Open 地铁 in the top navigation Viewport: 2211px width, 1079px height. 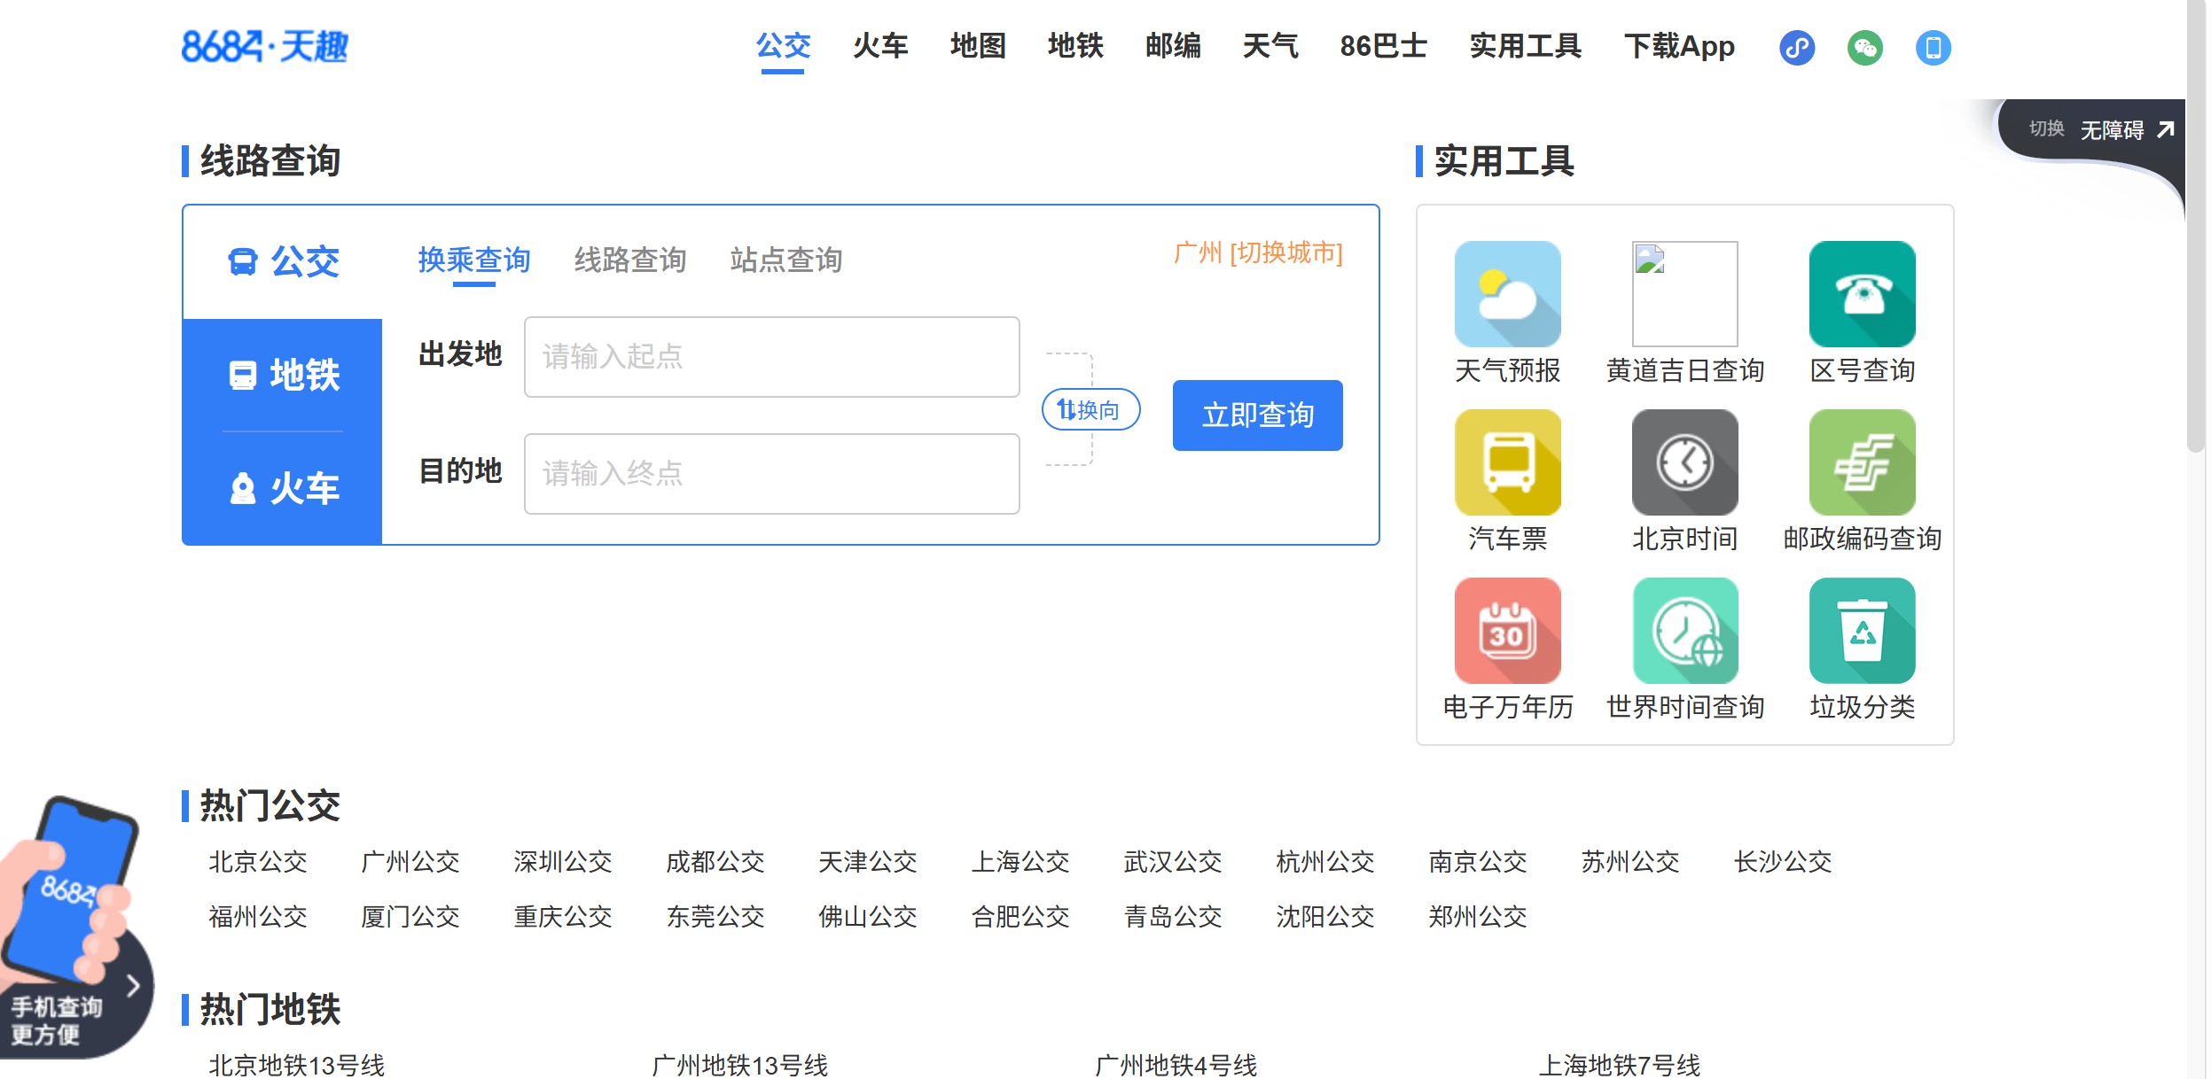click(x=1075, y=45)
